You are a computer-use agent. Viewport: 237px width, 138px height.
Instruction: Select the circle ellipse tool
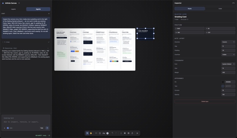point(107,133)
